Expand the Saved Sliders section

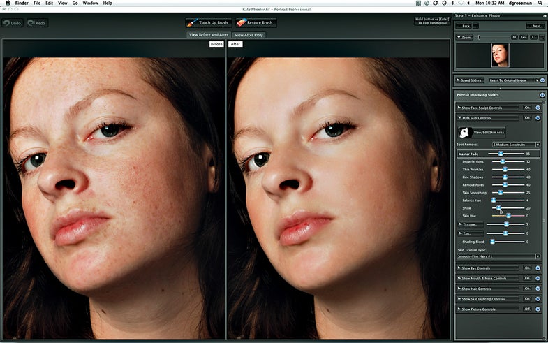[470, 80]
